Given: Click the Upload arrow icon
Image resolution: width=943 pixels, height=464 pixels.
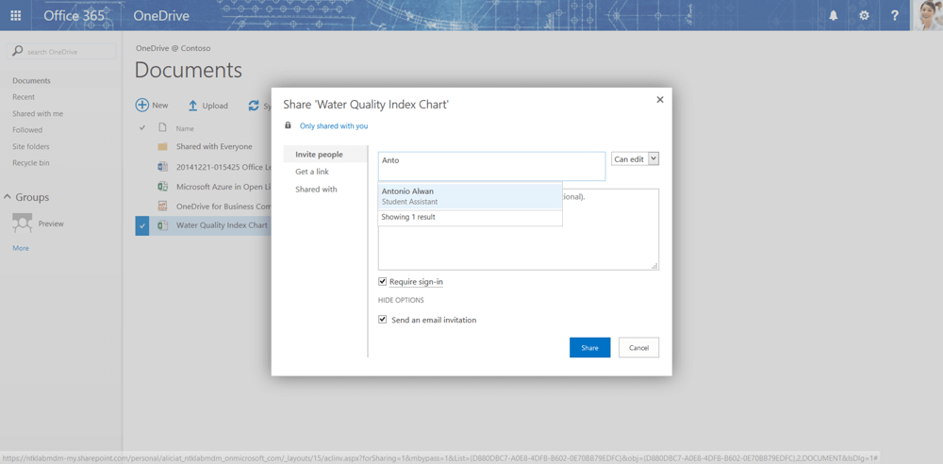Looking at the screenshot, I should 192,106.
